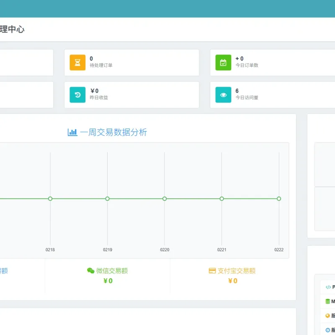
Task: Click the green calendar today's orders icon
Action: (223, 62)
